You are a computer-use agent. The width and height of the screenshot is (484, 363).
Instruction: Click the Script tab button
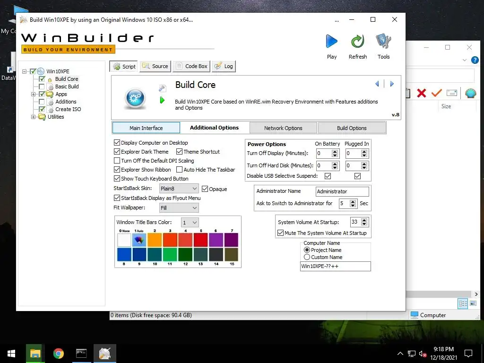tap(124, 66)
